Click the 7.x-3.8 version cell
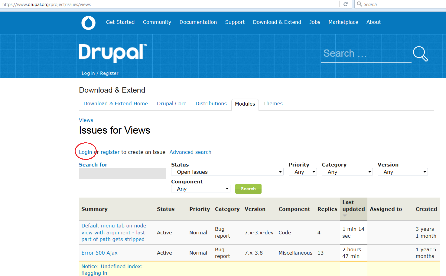The width and height of the screenshot is (446, 276). pos(254,253)
